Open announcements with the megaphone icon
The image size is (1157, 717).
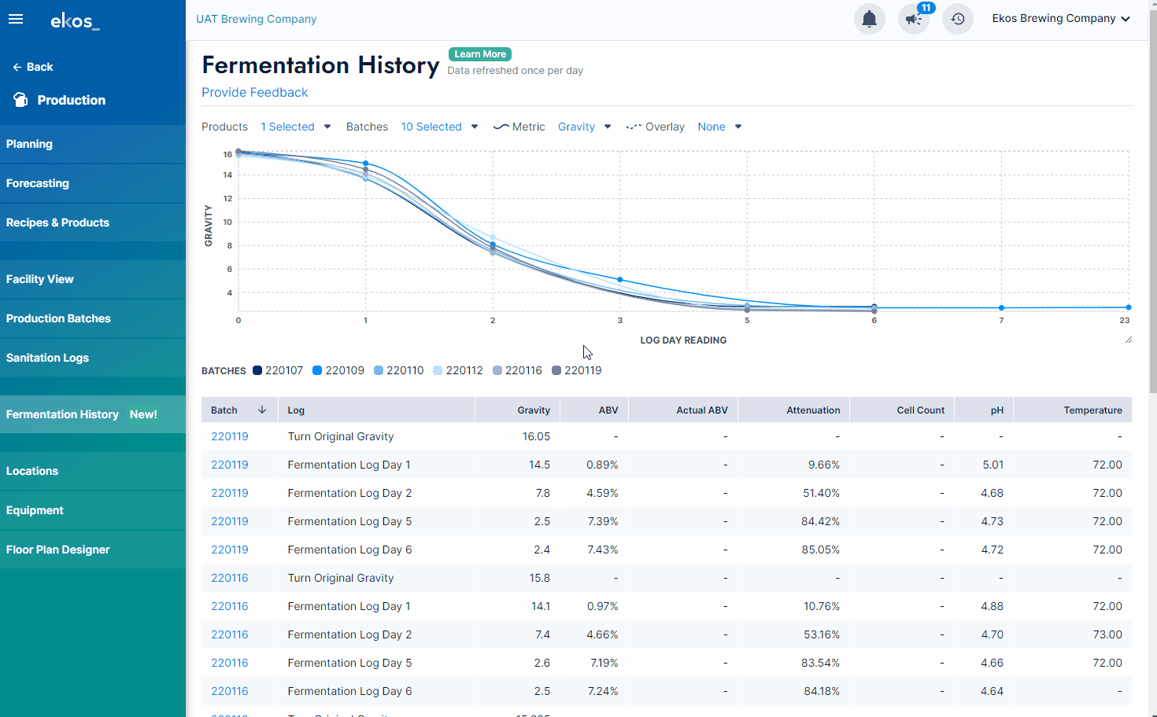tap(913, 20)
